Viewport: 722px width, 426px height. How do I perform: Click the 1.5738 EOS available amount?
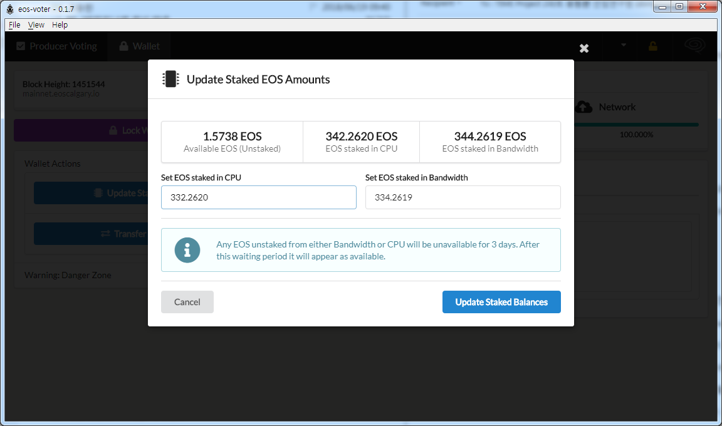pos(232,136)
